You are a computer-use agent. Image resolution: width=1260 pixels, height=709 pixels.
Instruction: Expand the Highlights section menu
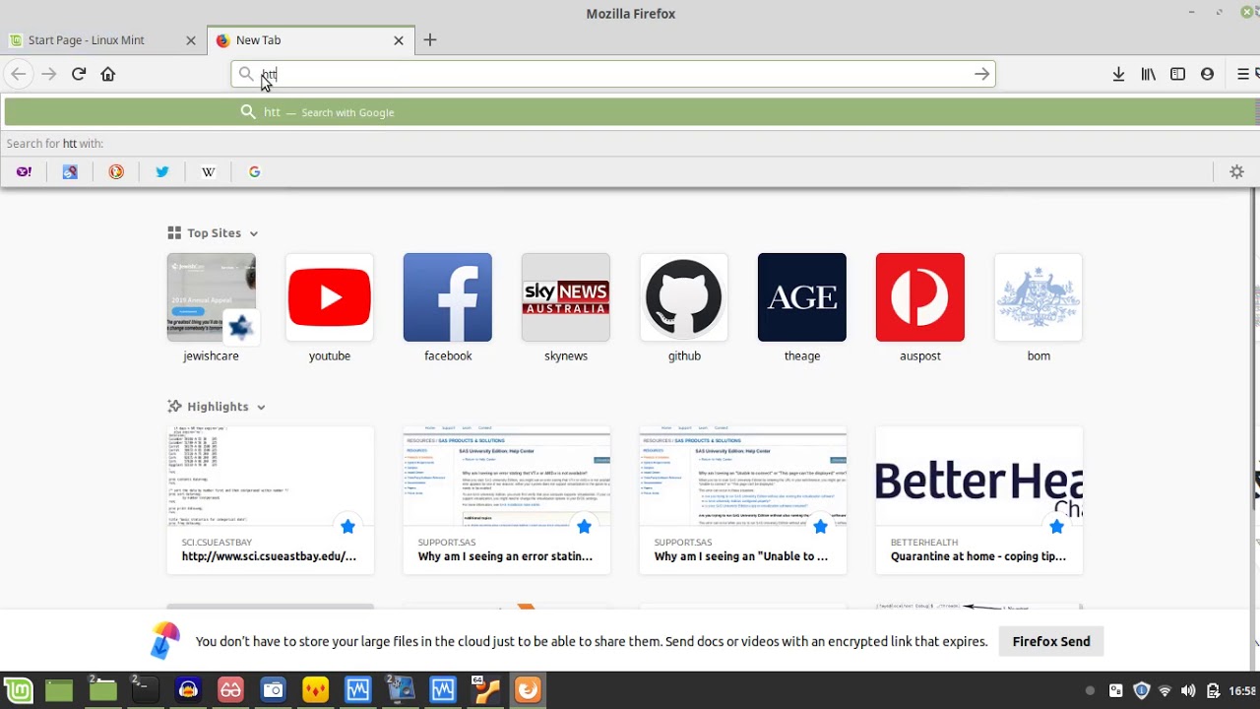click(x=261, y=407)
